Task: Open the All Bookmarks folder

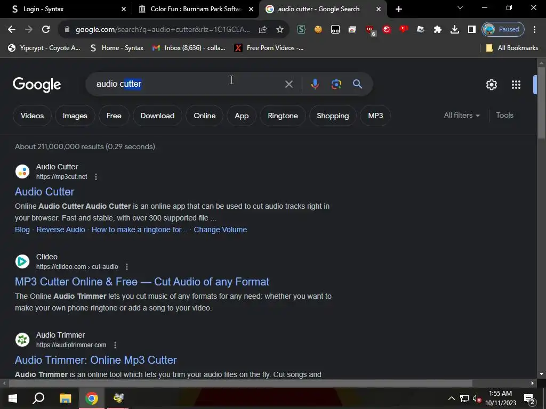Action: click(x=512, y=48)
